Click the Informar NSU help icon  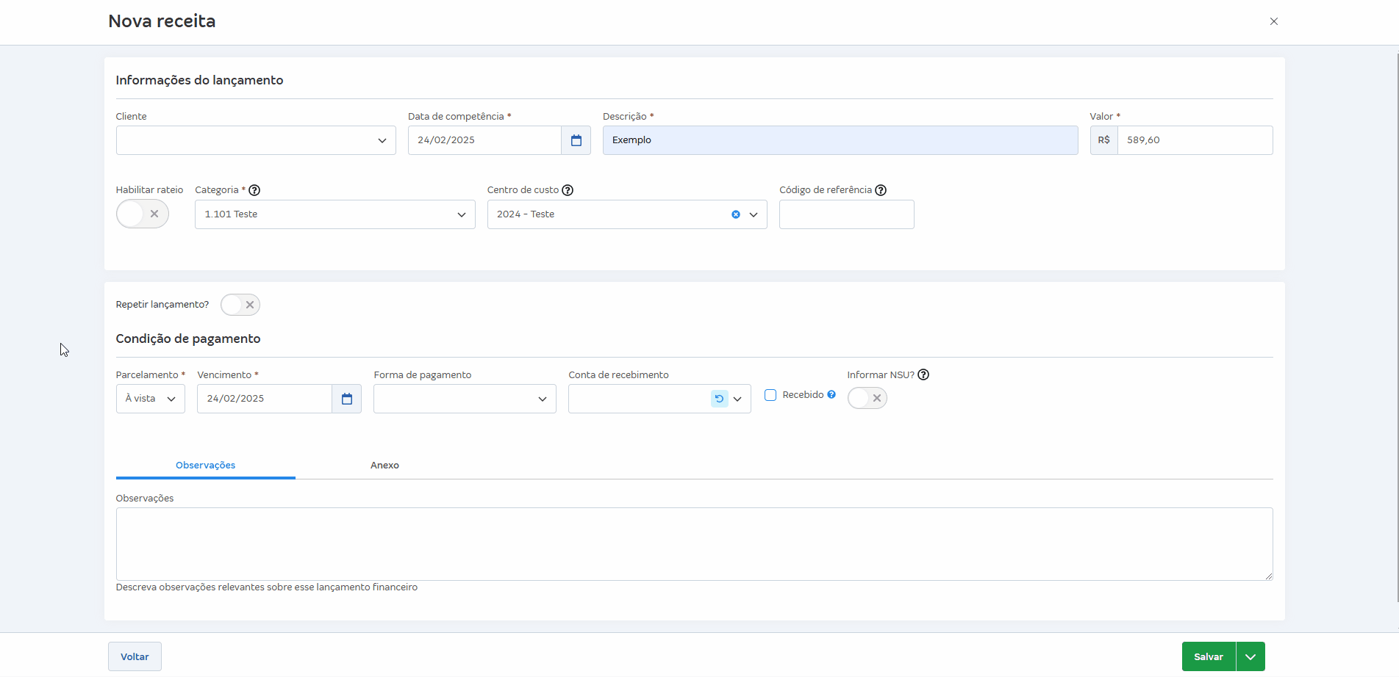923,374
